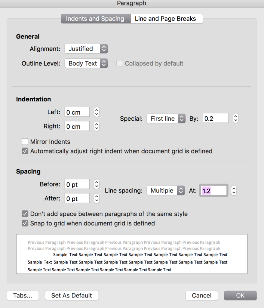Increase the Left indent using its stepper
Screen dimensions: 264x308
tap(96, 110)
